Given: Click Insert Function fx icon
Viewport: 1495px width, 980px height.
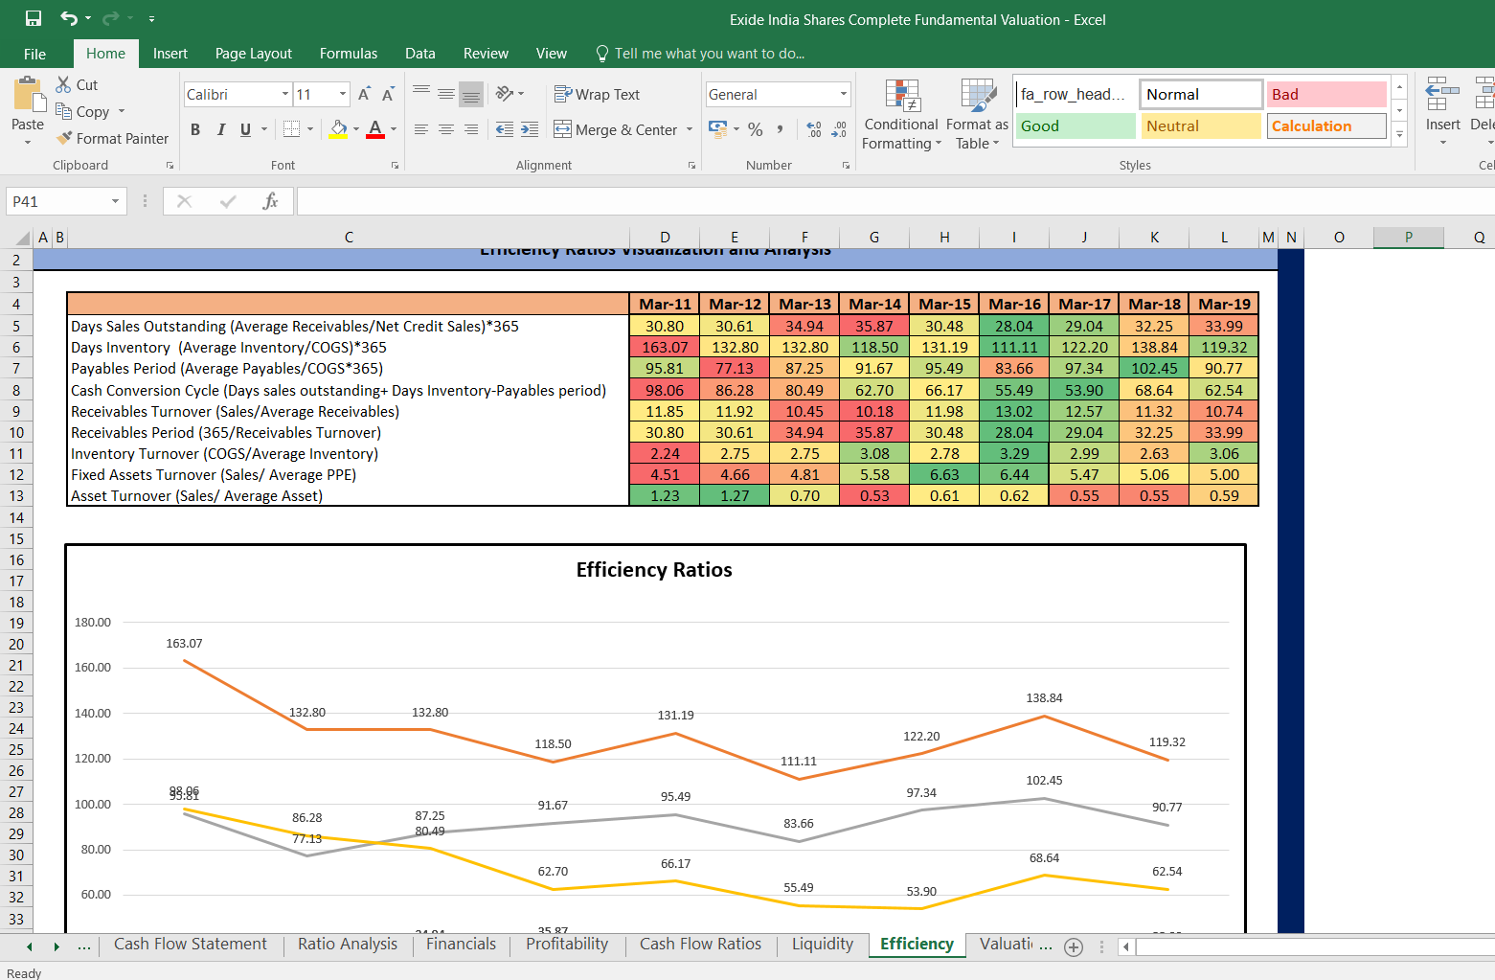Looking at the screenshot, I should [271, 201].
